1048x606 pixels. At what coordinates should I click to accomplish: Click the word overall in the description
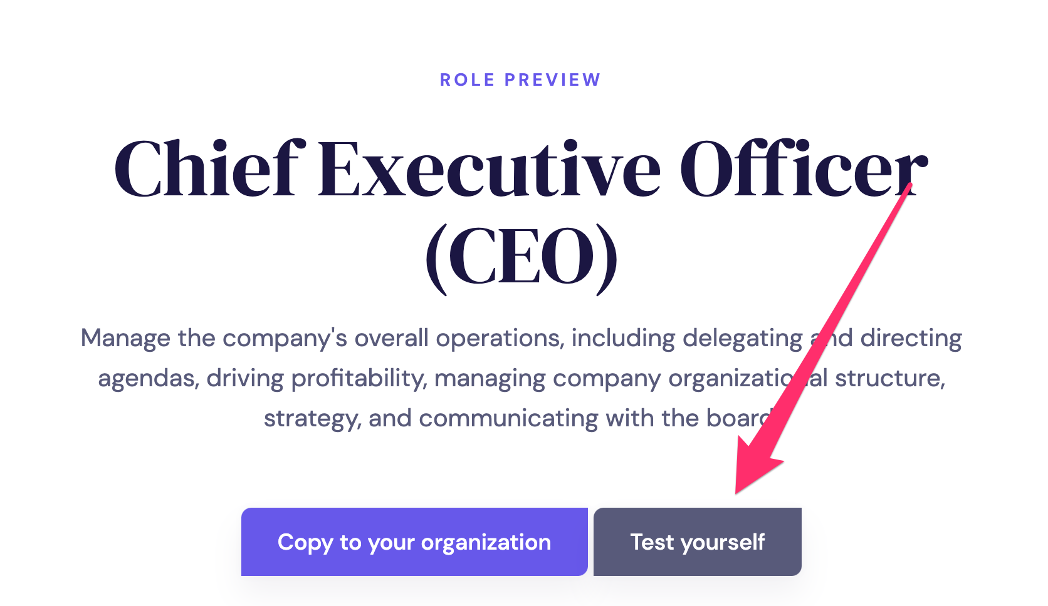[x=391, y=338]
